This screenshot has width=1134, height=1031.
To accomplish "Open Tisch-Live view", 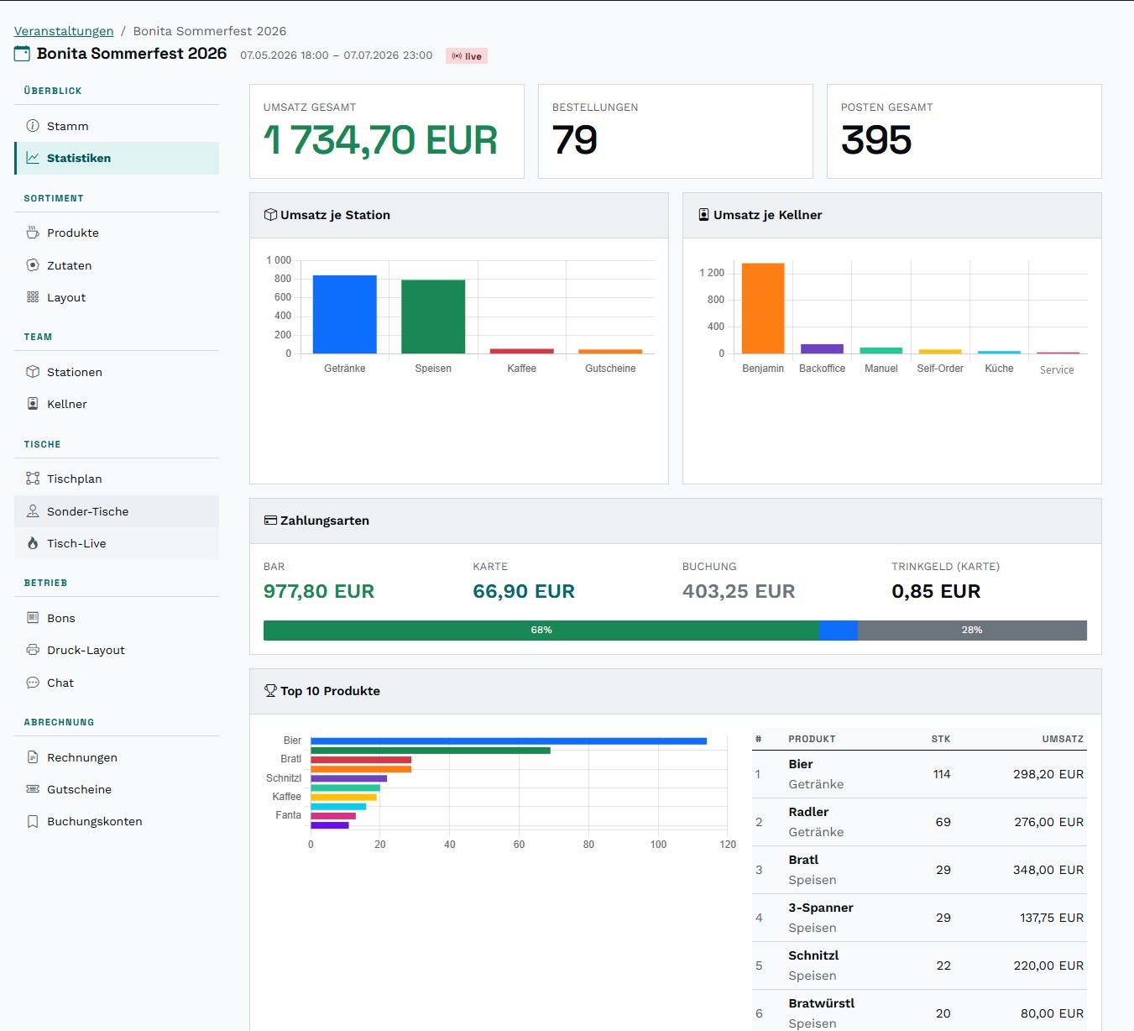I will point(117,543).
